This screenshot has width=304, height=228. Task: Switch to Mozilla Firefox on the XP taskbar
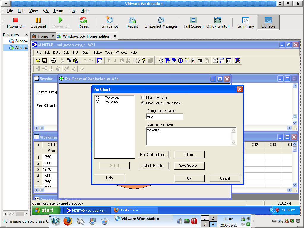[x=134, y=210]
